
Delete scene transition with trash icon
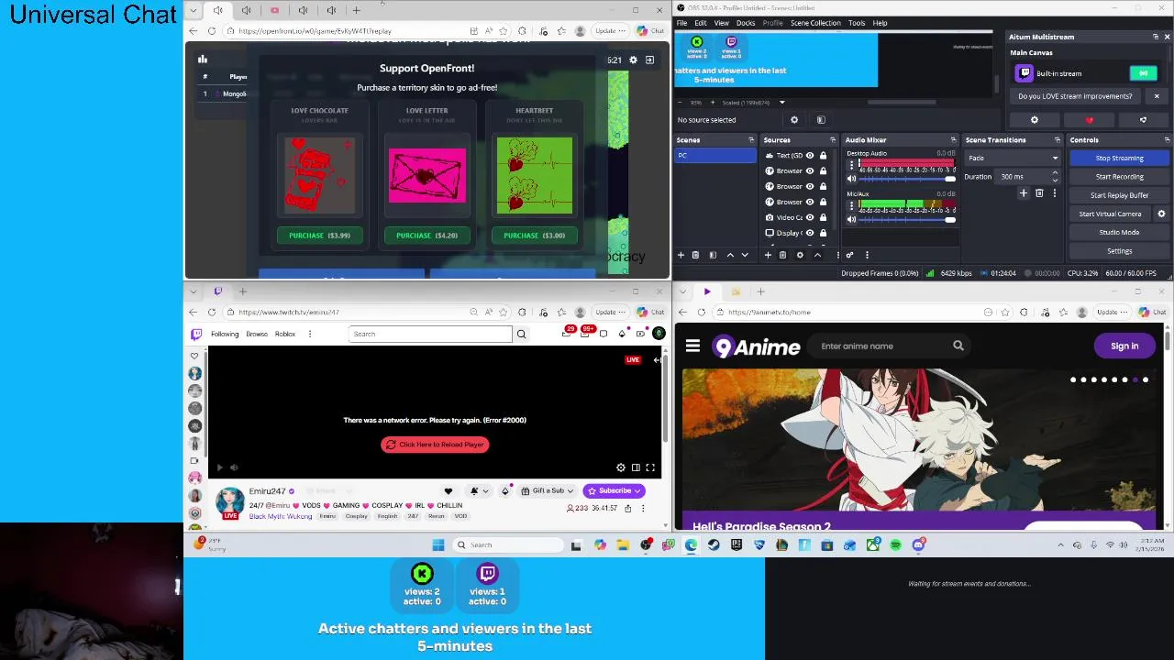tap(1039, 193)
